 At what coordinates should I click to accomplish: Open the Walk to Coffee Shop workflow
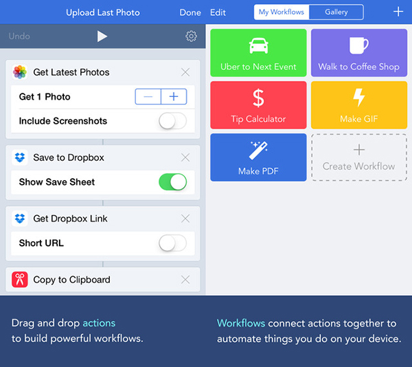[359, 53]
